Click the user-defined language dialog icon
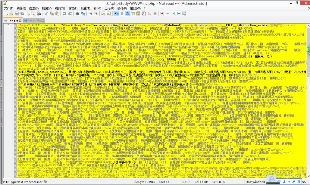Screen dimensions: 310x185 133,14
